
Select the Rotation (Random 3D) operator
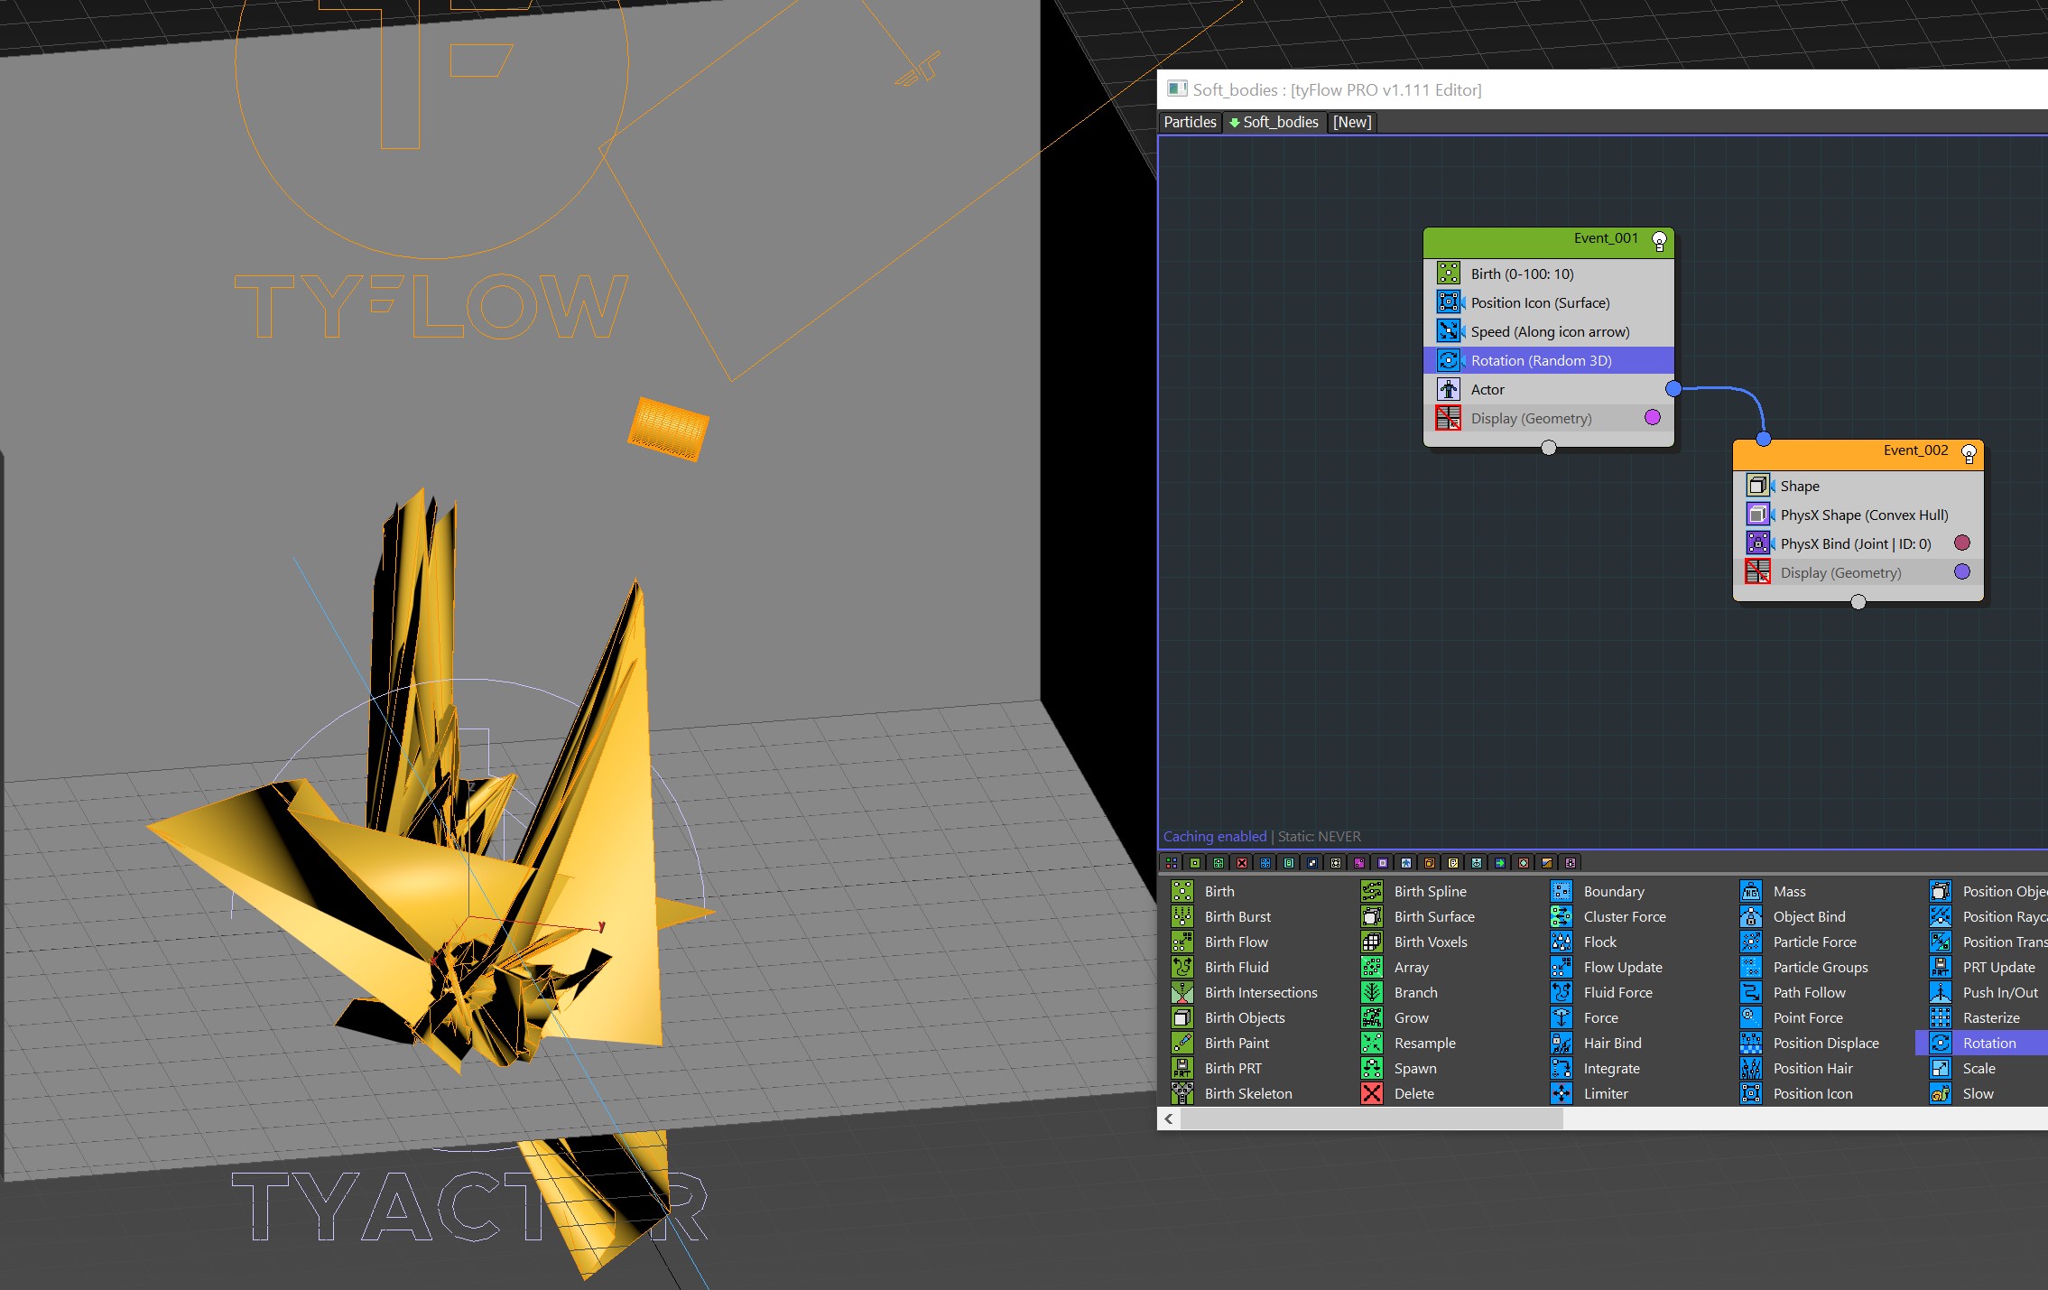(1548, 360)
